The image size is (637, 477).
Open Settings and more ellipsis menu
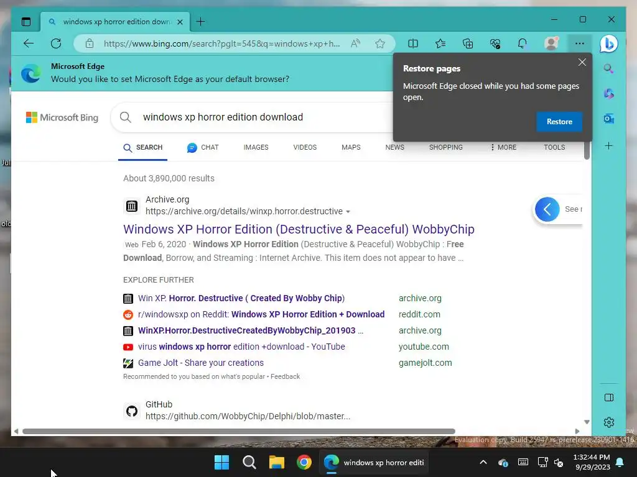(580, 43)
